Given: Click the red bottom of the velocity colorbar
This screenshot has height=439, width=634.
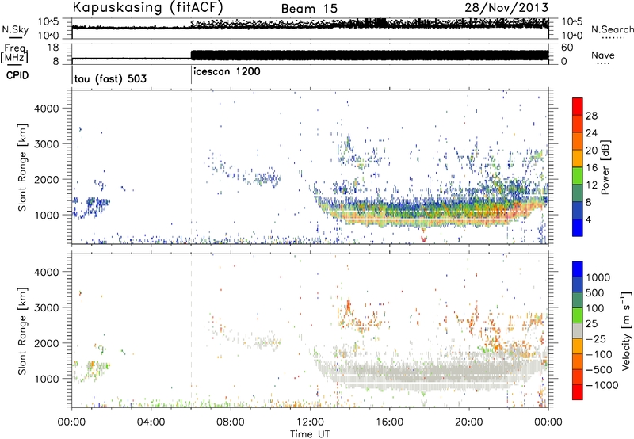Looking at the screenshot, I should (578, 392).
